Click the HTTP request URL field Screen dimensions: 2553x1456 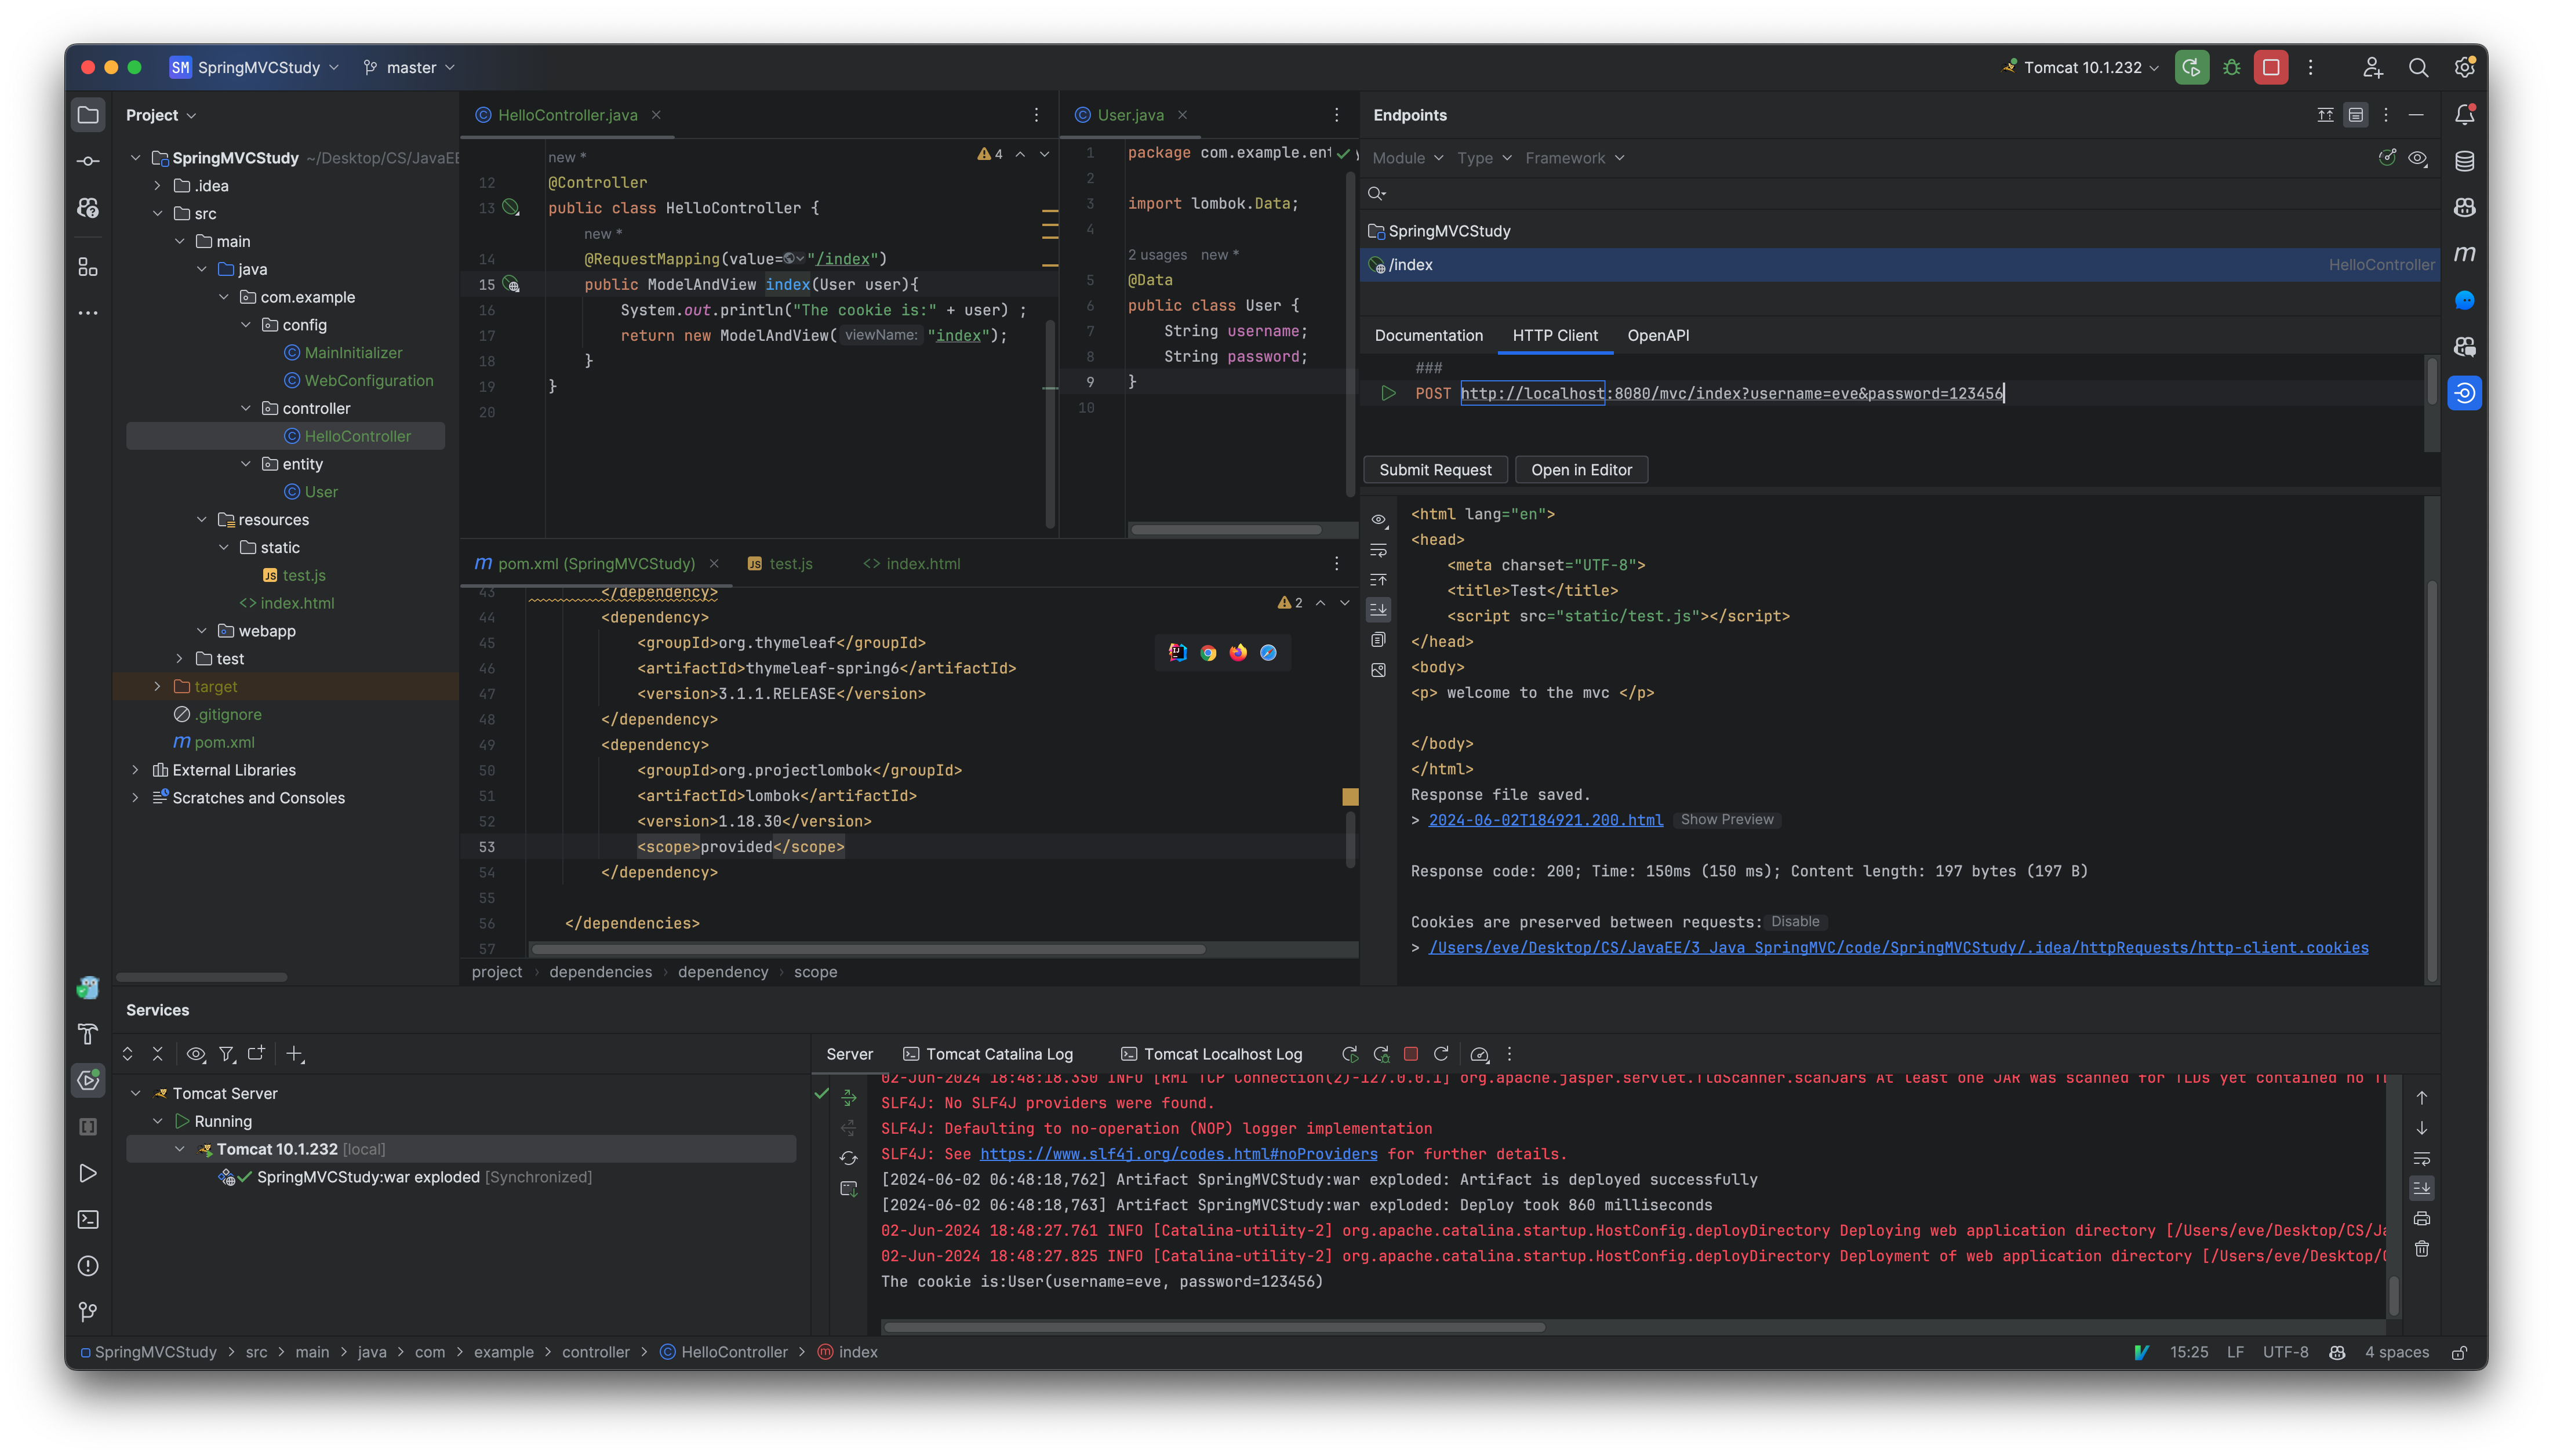click(x=1732, y=393)
